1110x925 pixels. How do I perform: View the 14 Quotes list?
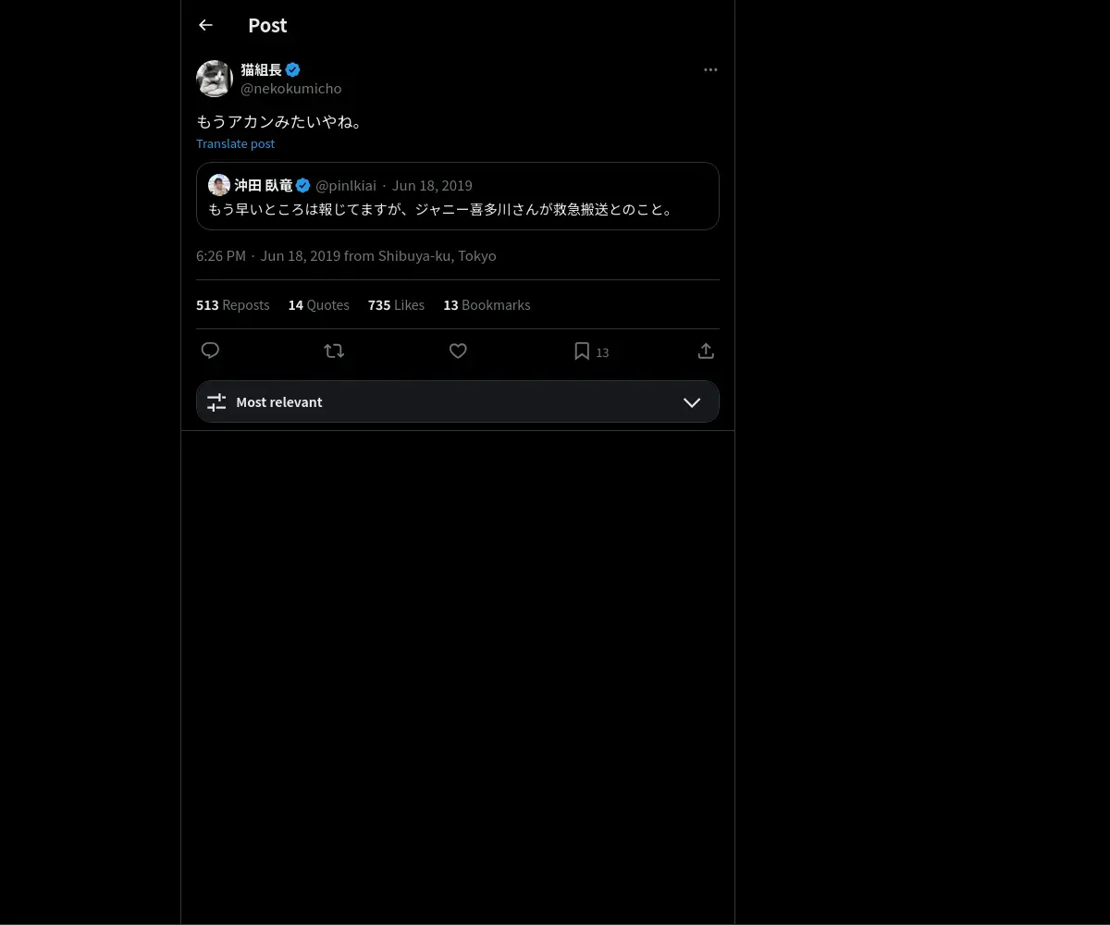point(319,304)
